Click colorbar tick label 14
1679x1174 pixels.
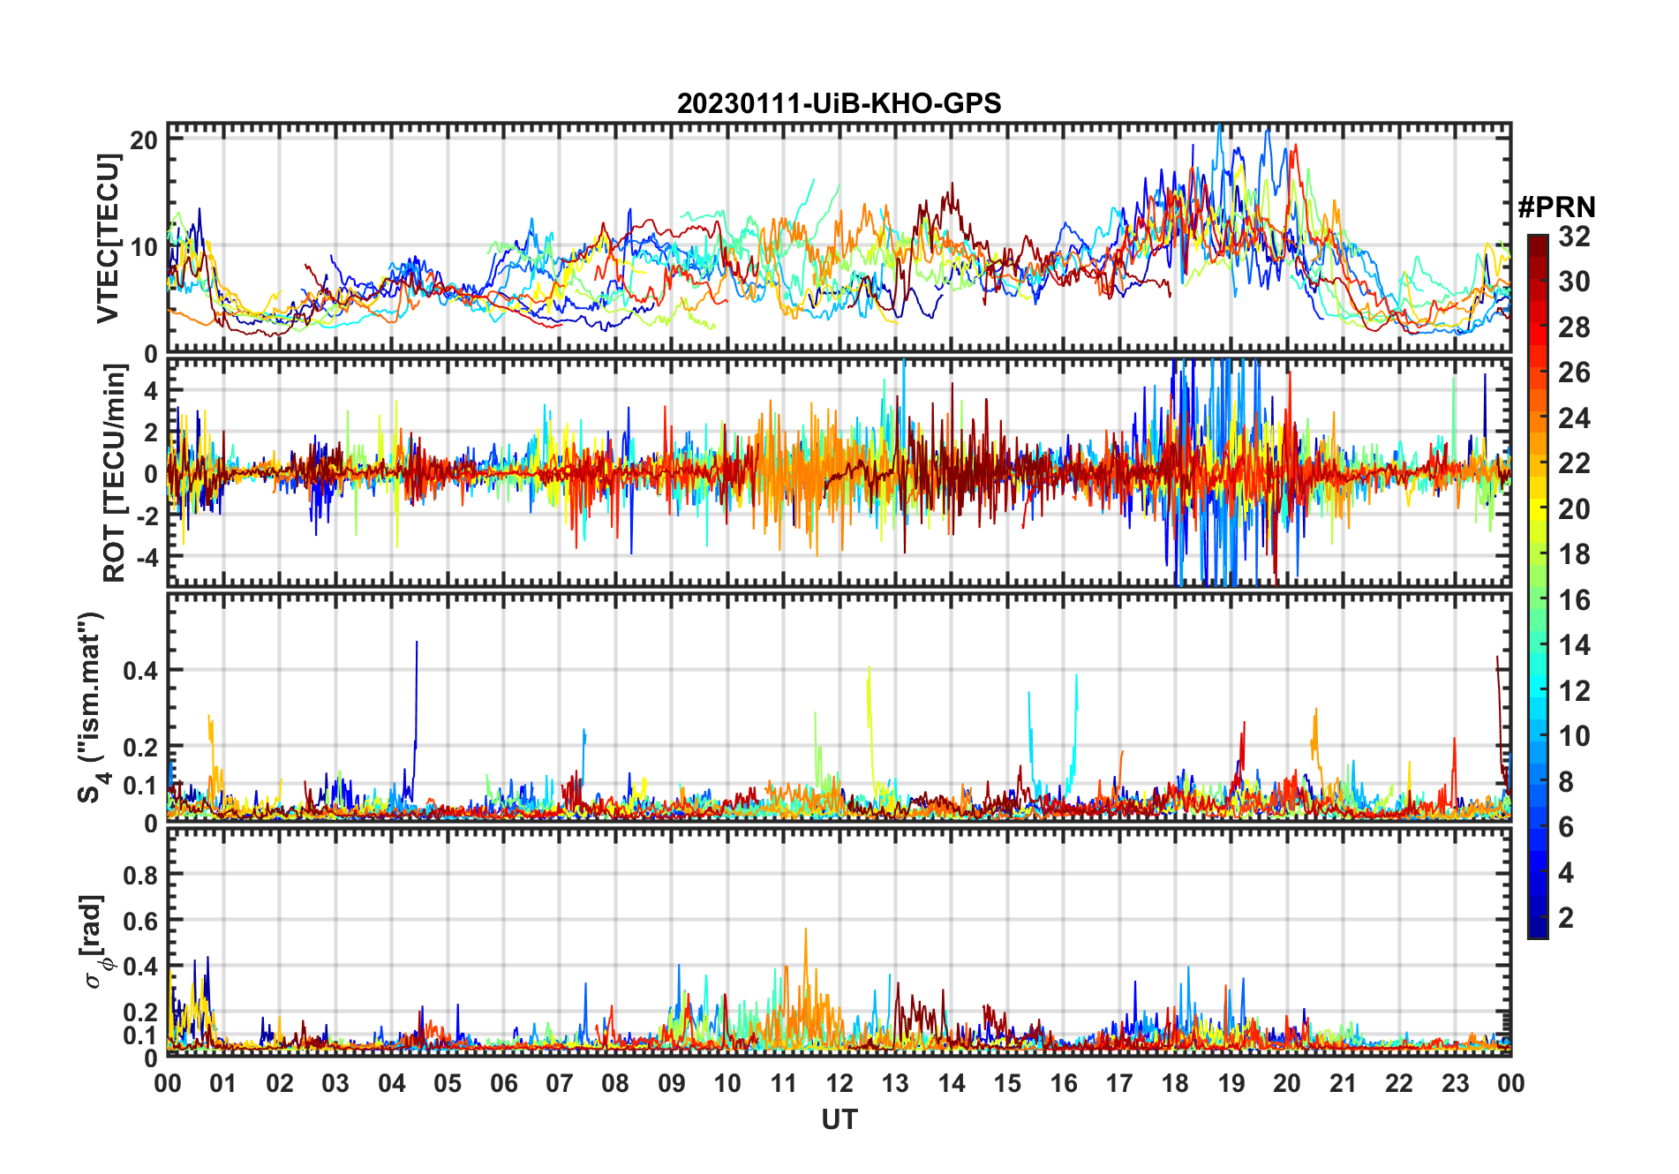[x=1574, y=645]
